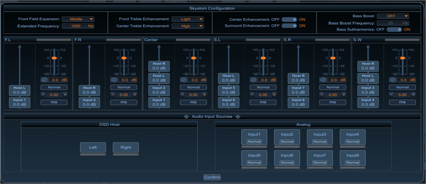Viewport: 426px width, 184px height.
Task: Select Input 3 block in S.W channel
Action: [x=368, y=90]
